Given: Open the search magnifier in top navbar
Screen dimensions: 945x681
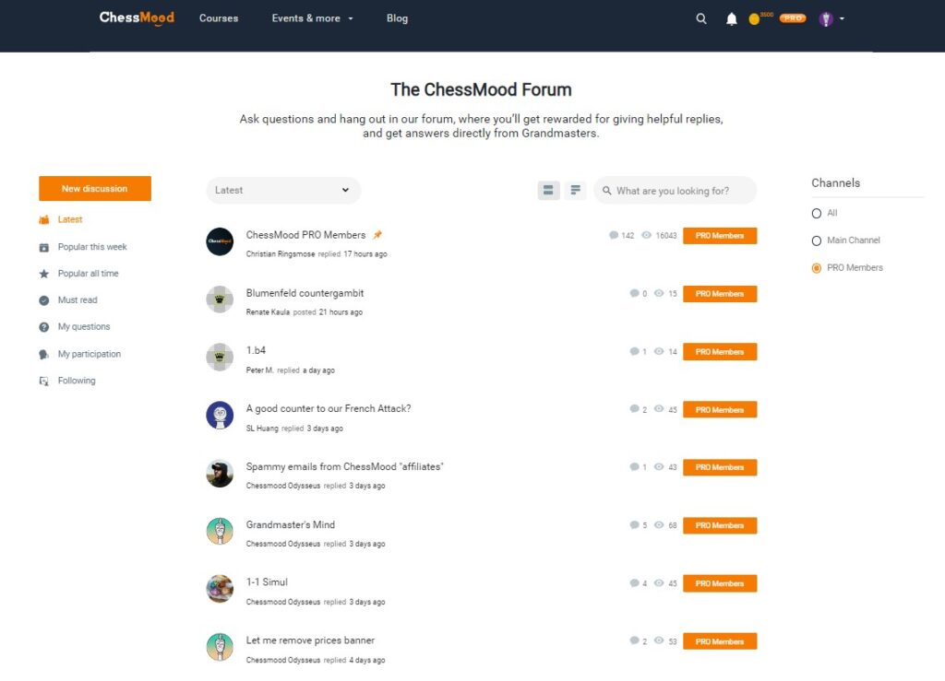Looking at the screenshot, I should click(701, 18).
